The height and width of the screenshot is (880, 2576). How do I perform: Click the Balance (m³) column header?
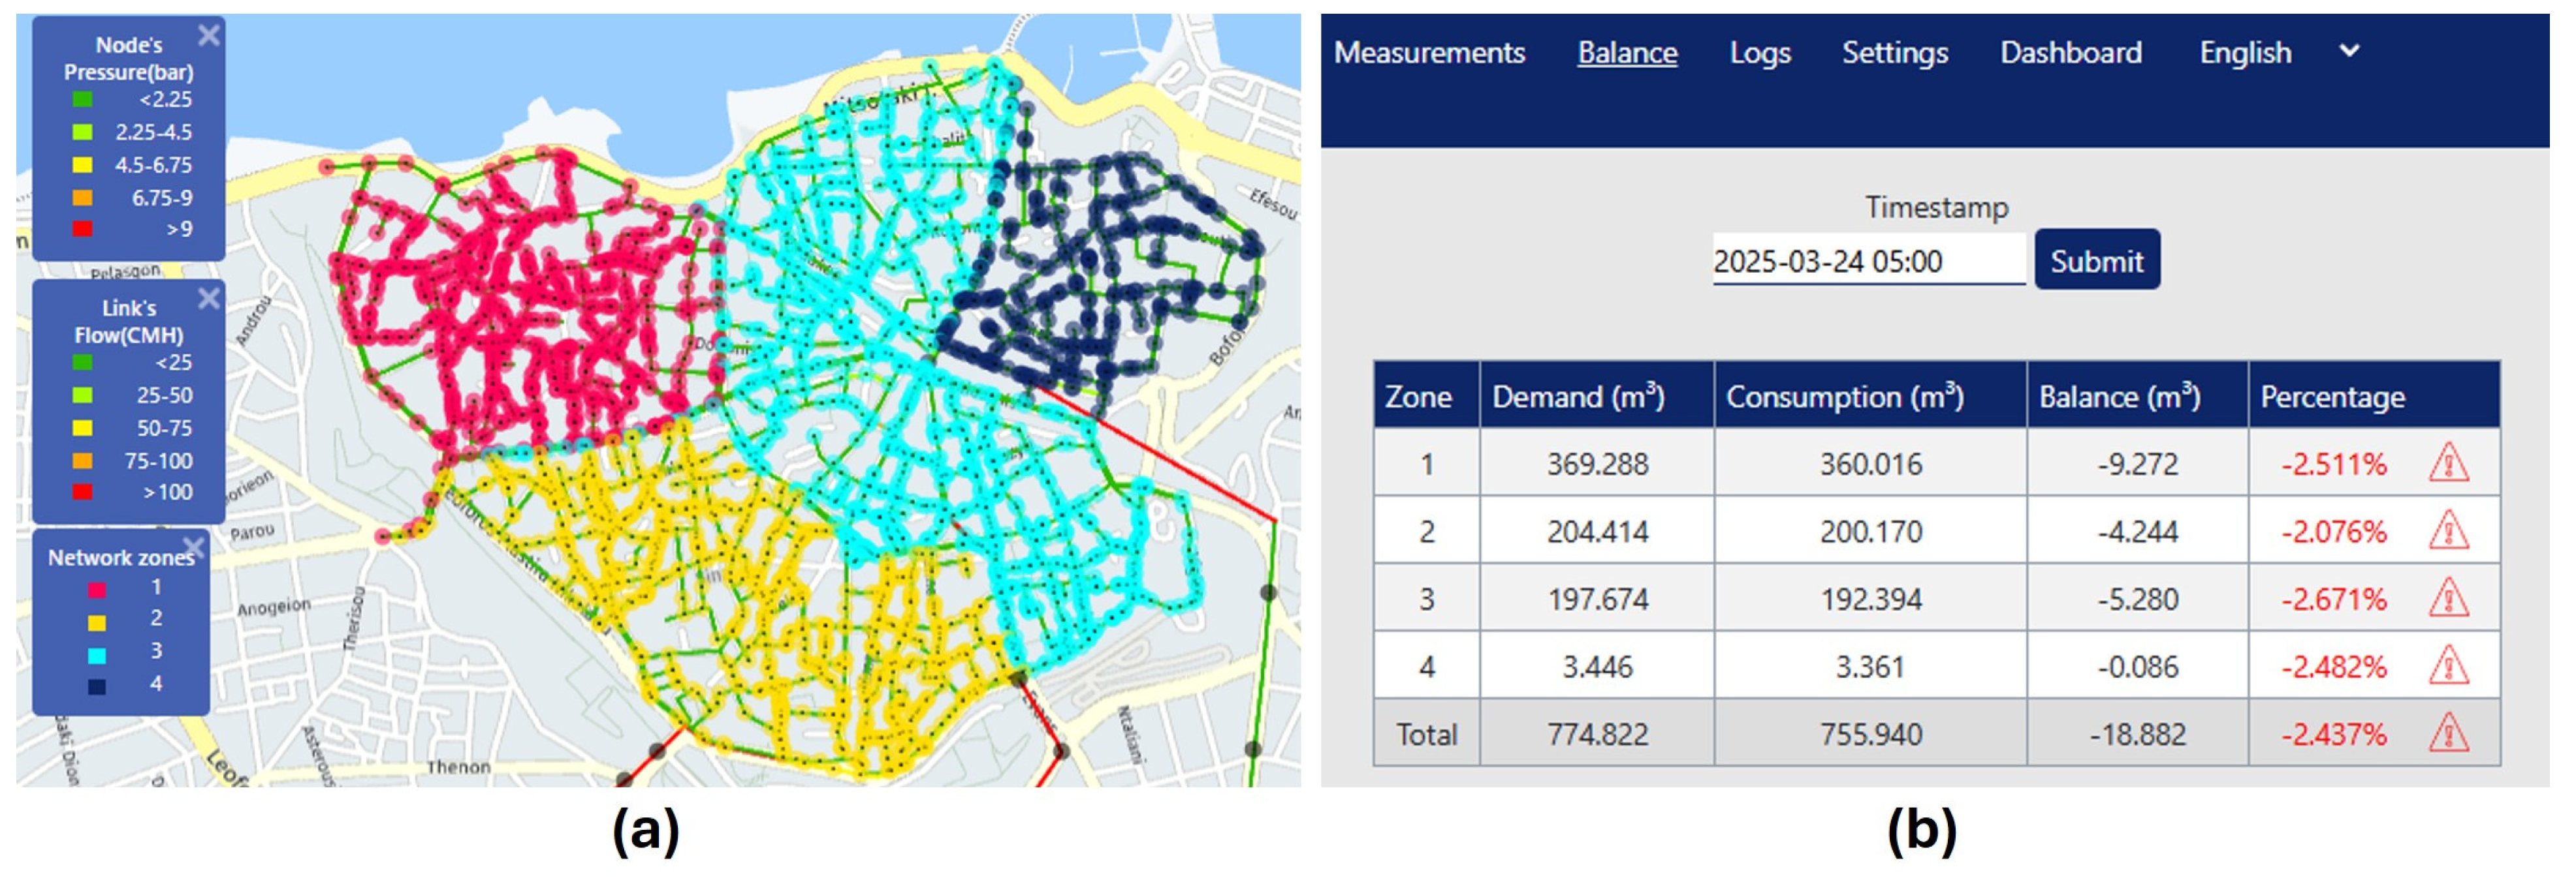(x=2137, y=395)
